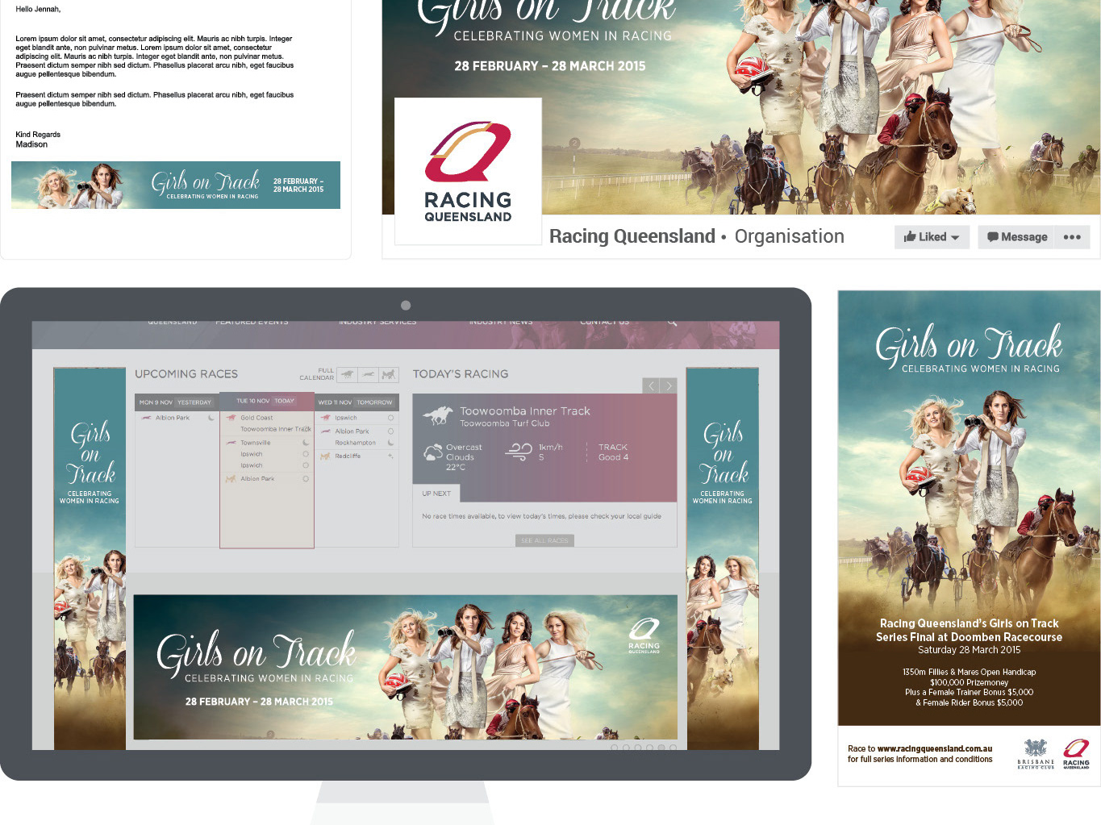1101x825 pixels.
Task: Click the wide Girls on Track website banner
Action: pos(406,668)
